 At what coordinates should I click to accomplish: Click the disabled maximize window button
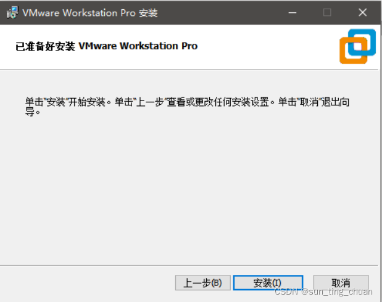(x=327, y=12)
